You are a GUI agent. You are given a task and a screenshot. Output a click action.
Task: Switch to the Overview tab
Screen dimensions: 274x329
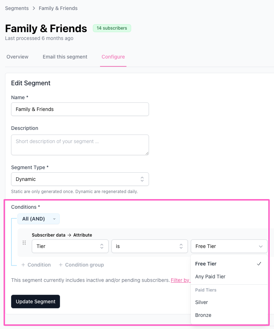pos(18,57)
